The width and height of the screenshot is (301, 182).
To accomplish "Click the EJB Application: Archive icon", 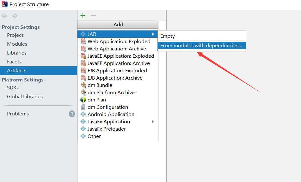I will (83, 78).
